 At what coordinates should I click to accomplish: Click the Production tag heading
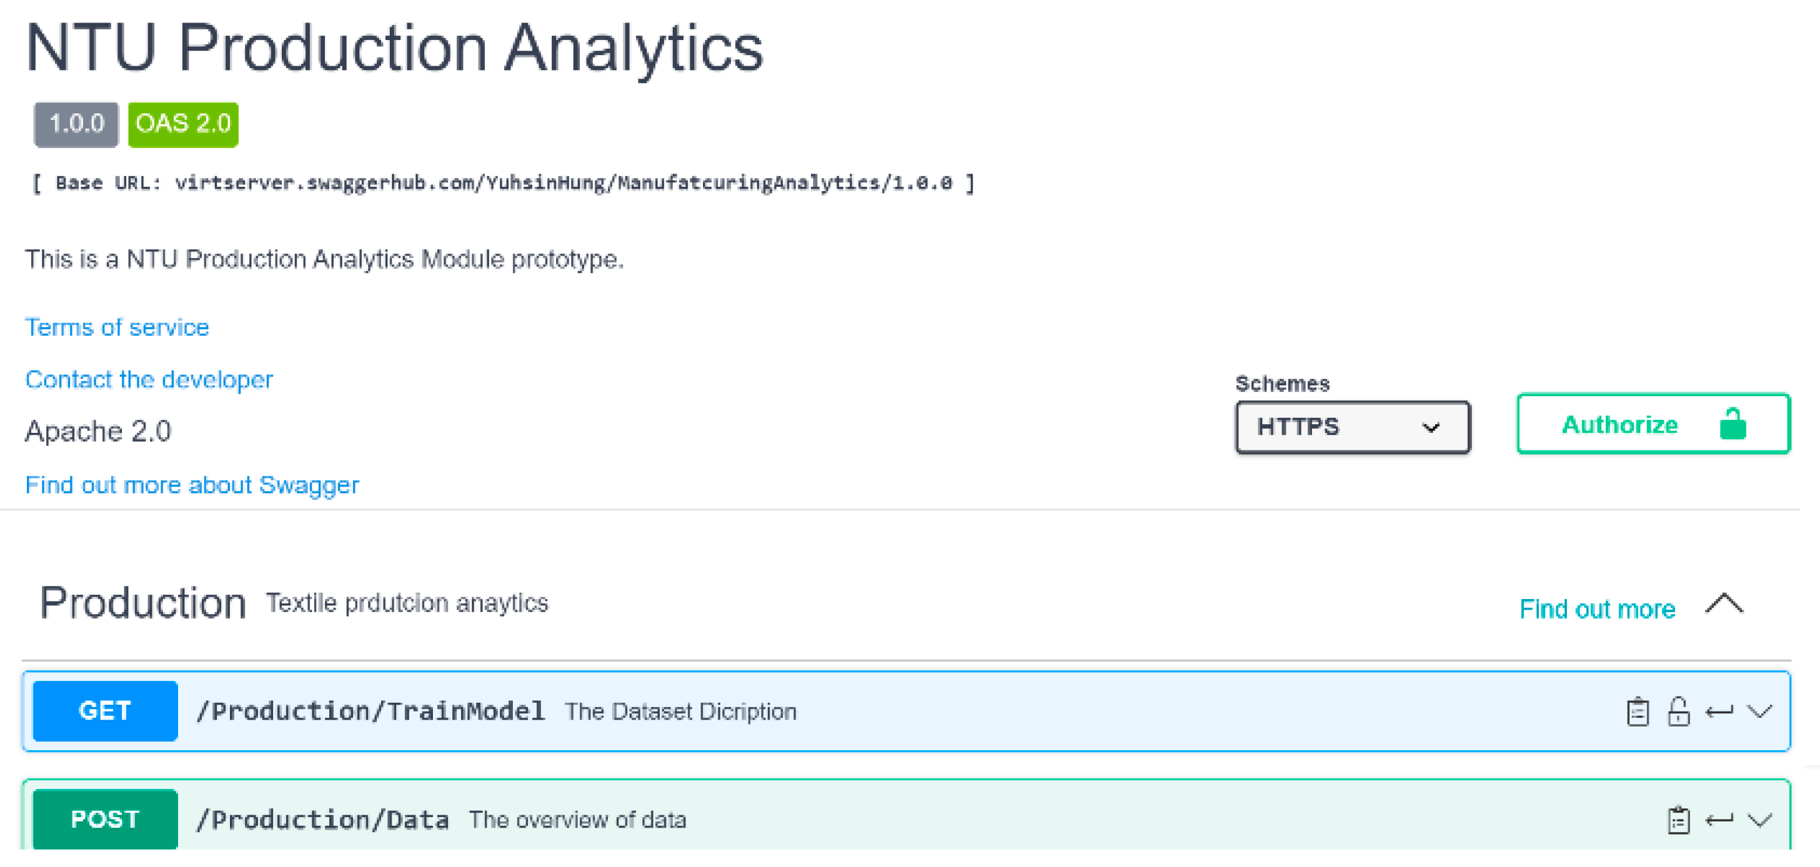click(x=142, y=603)
